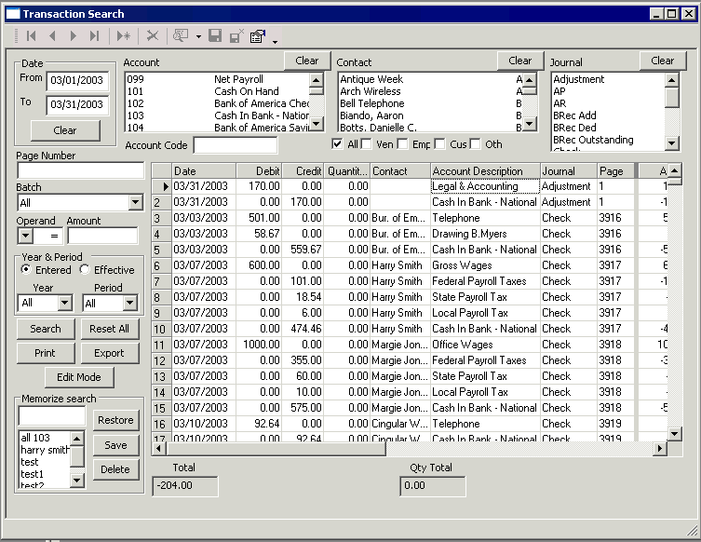Screen dimensions: 701x542
Task: Click the Amount input field
Action: pos(102,236)
